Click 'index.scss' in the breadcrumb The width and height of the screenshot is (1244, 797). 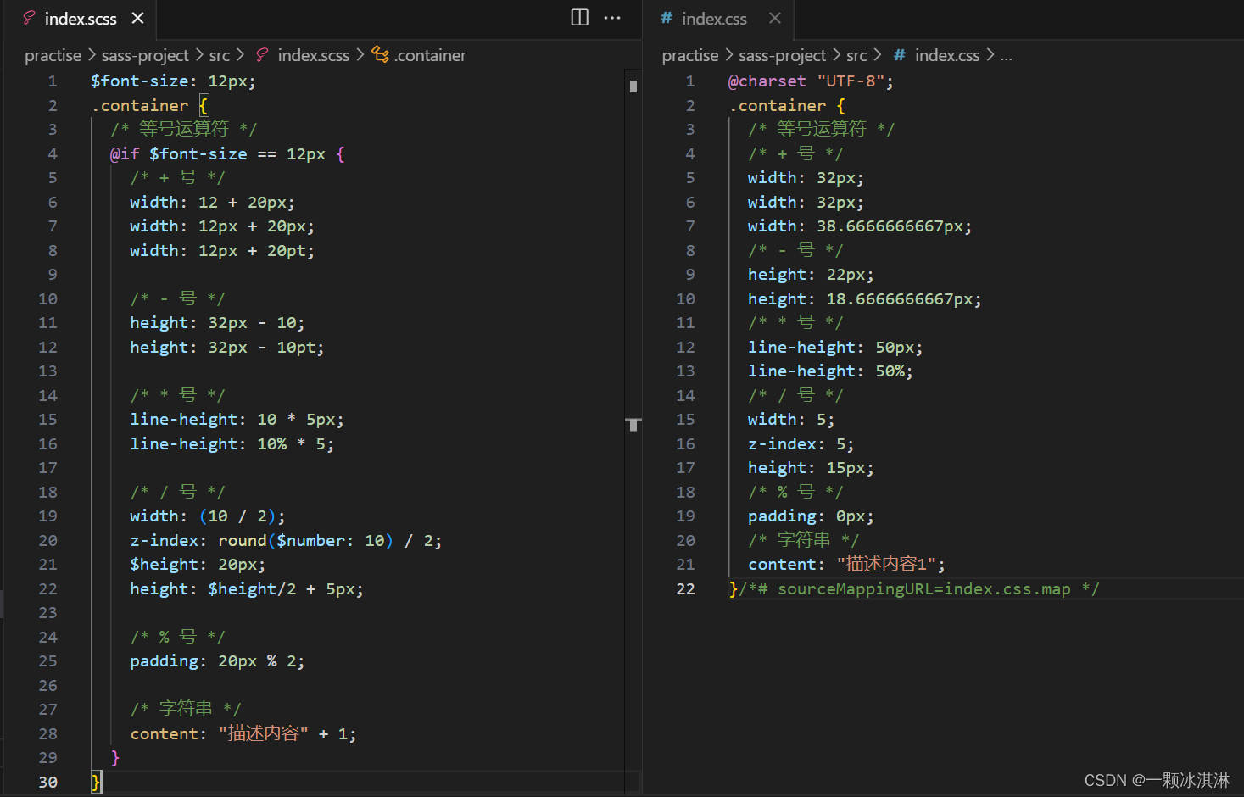tap(314, 55)
